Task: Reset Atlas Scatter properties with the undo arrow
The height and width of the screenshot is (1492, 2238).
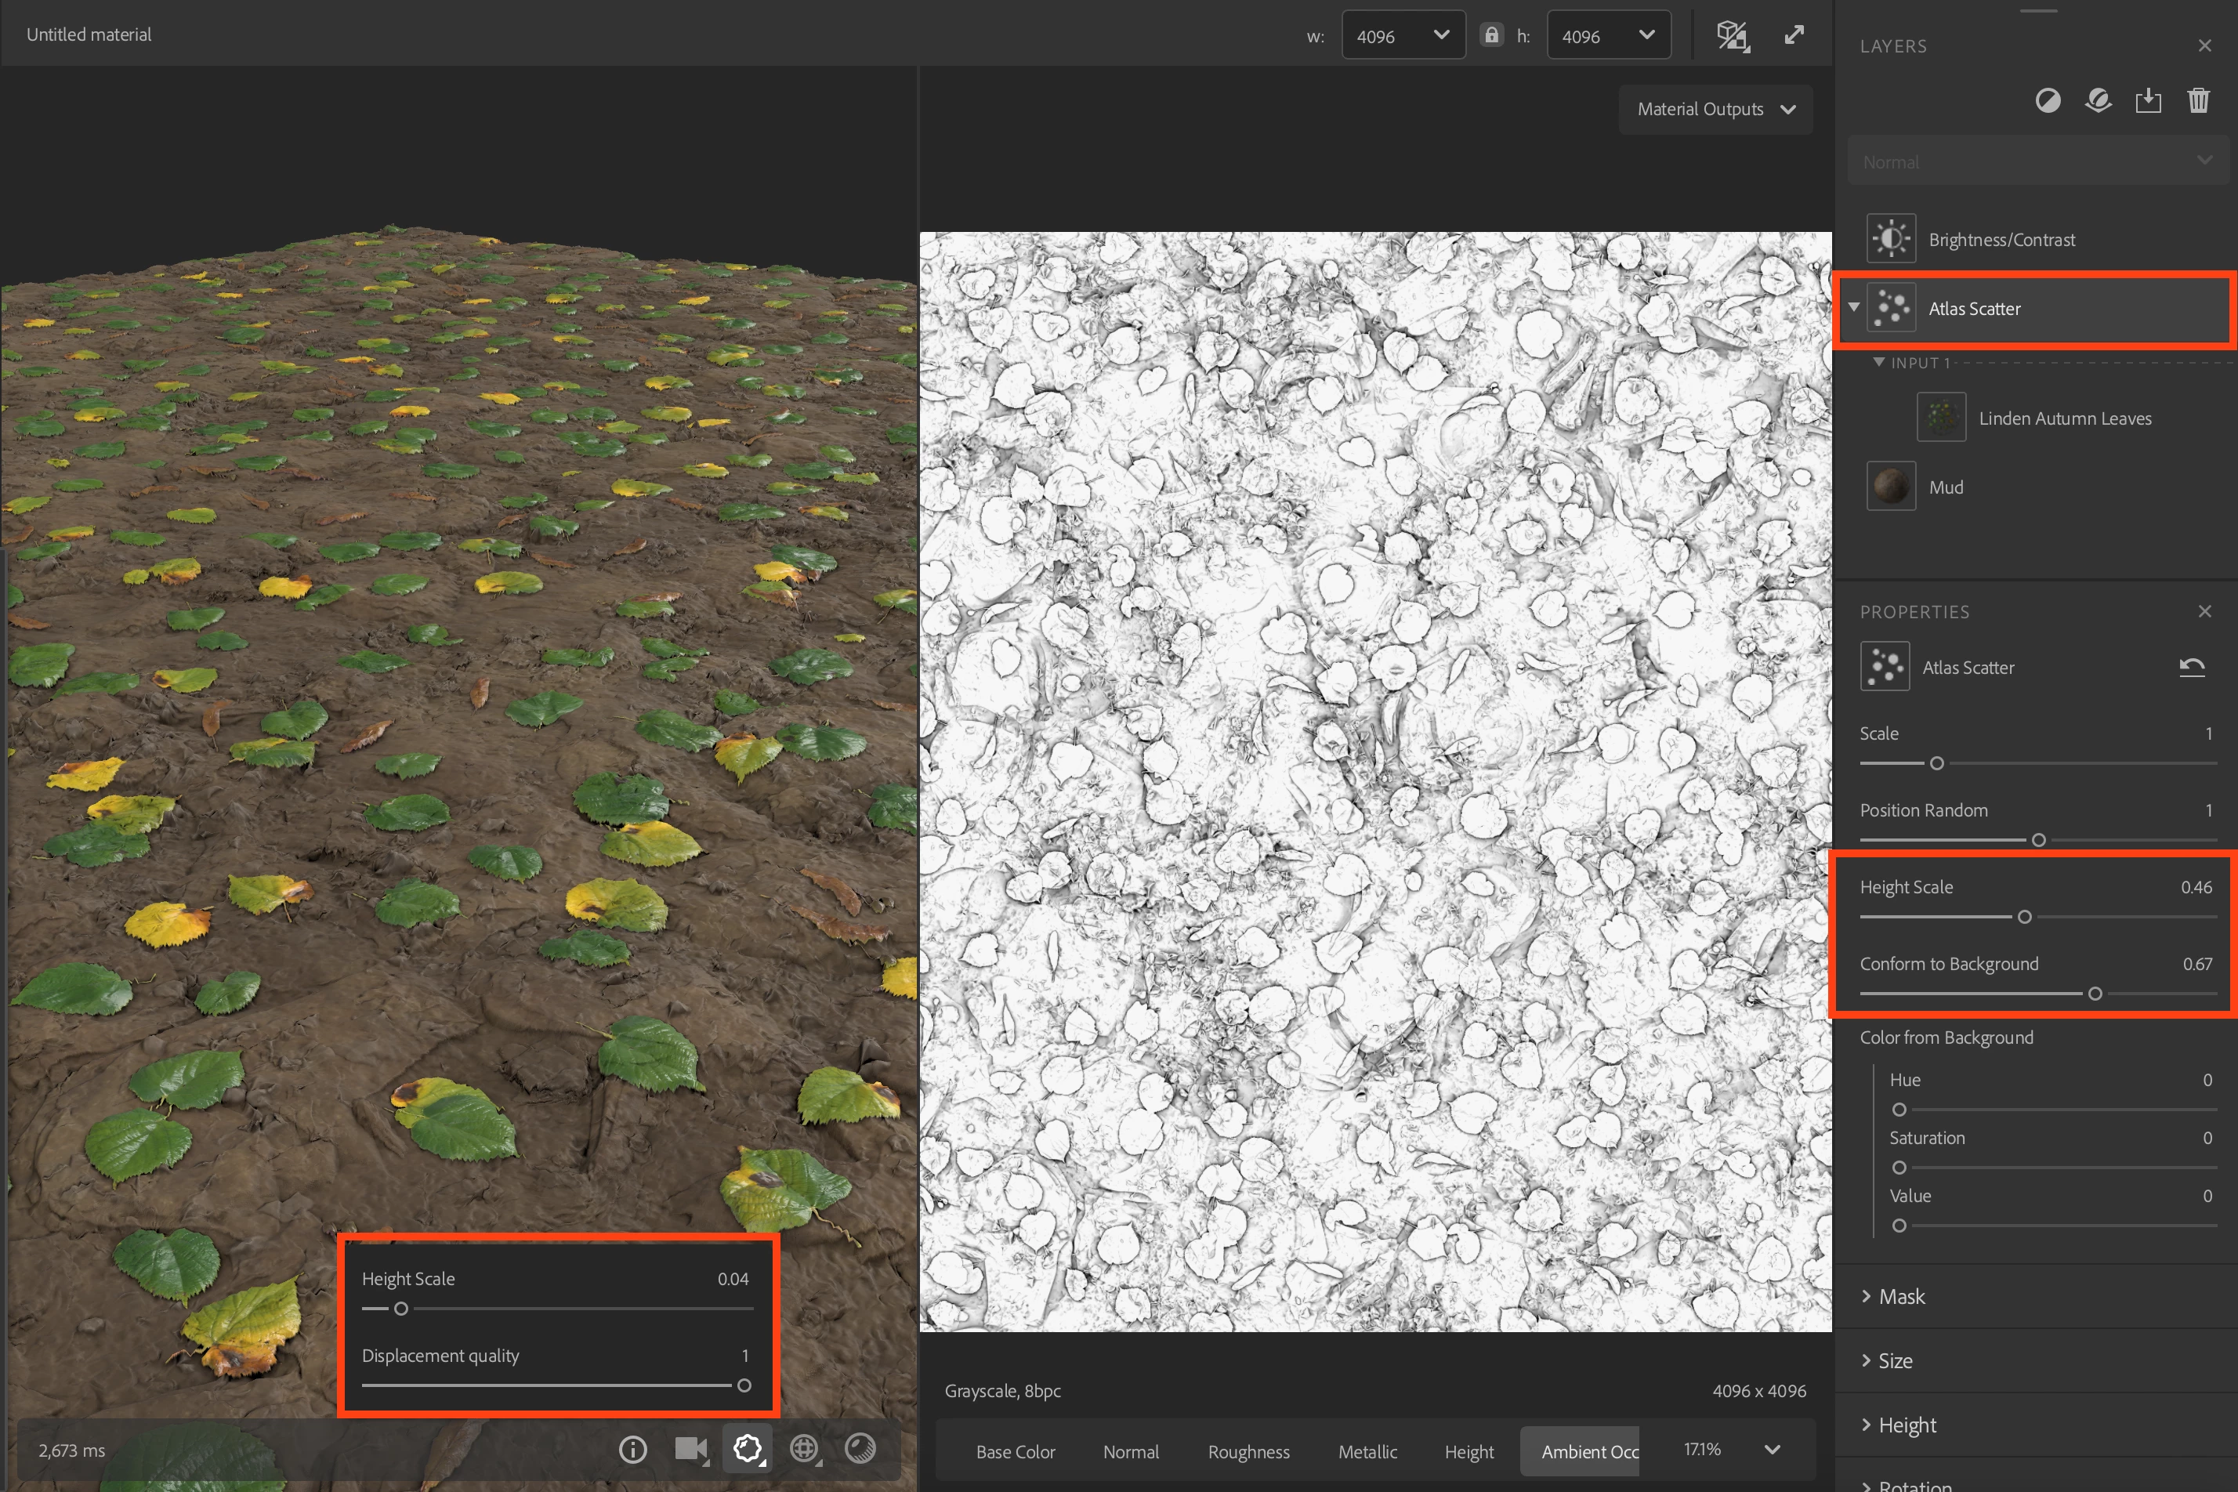Action: coord(2193,667)
